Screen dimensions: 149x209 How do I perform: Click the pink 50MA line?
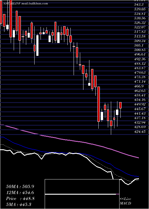pos(69,140)
